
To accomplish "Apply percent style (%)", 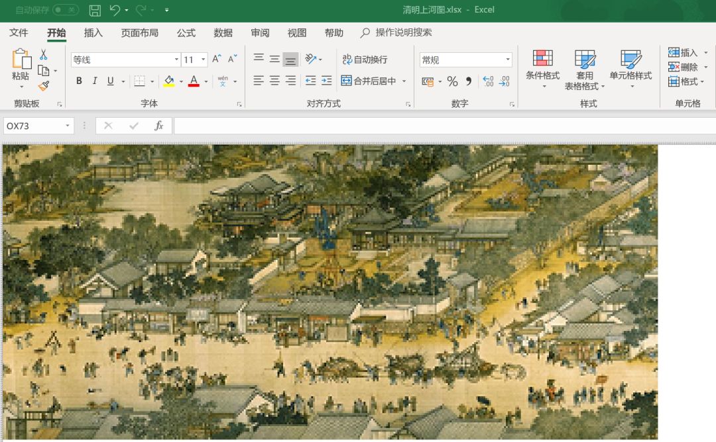I will click(452, 81).
